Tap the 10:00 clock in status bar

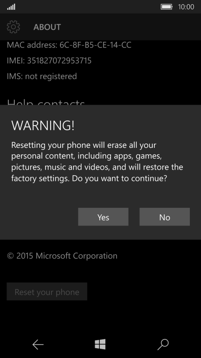(x=186, y=7)
